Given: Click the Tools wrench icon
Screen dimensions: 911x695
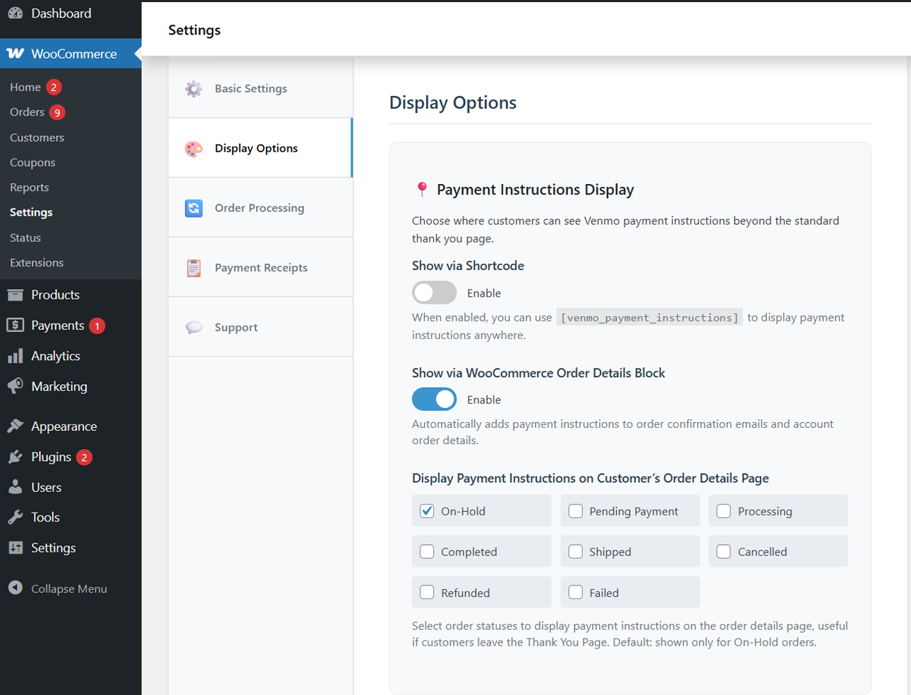Looking at the screenshot, I should tap(16, 517).
